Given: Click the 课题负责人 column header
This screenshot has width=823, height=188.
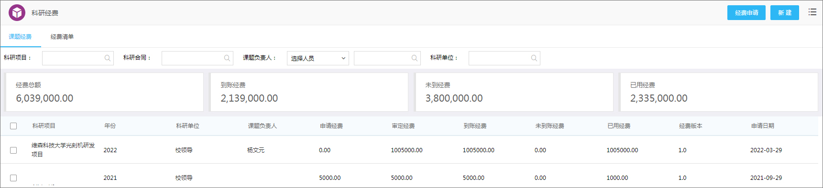Looking at the screenshot, I should point(262,126).
